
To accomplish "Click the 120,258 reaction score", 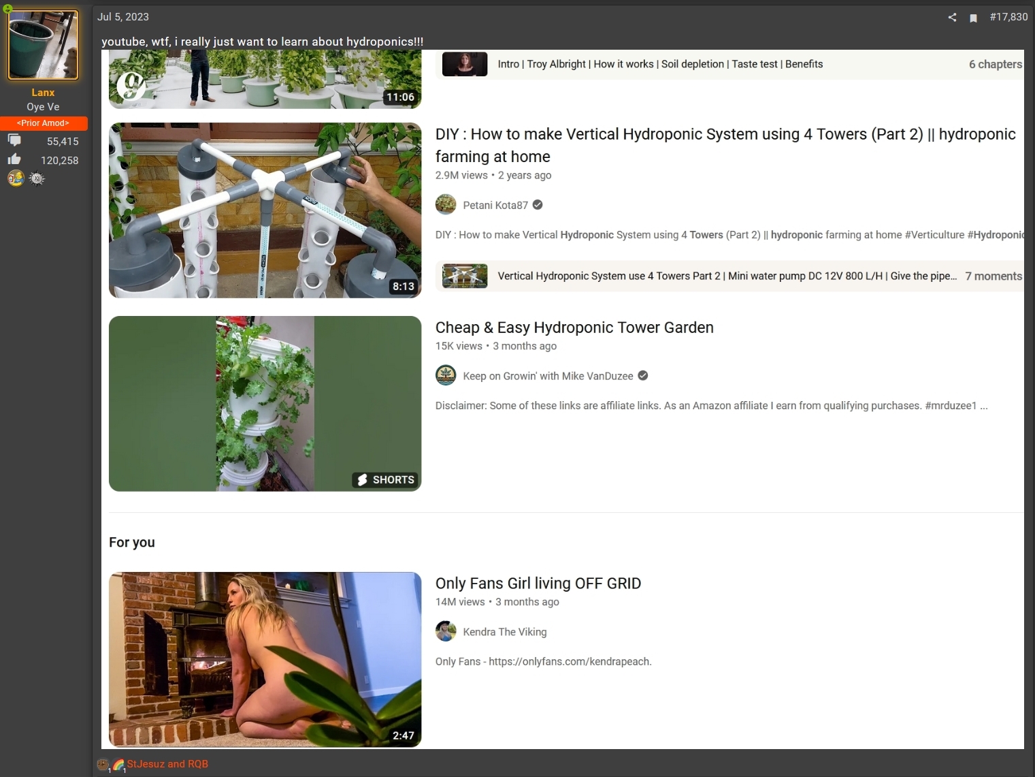I will coord(60,161).
